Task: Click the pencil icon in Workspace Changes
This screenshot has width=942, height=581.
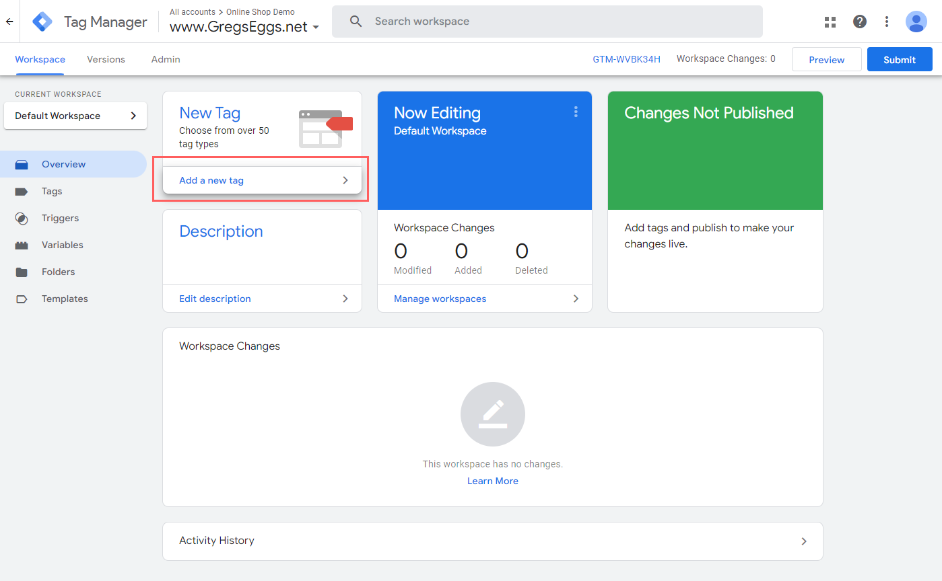Action: [x=493, y=414]
